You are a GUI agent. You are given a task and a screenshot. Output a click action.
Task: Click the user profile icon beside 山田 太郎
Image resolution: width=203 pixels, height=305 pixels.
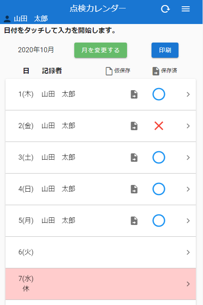click(8, 19)
